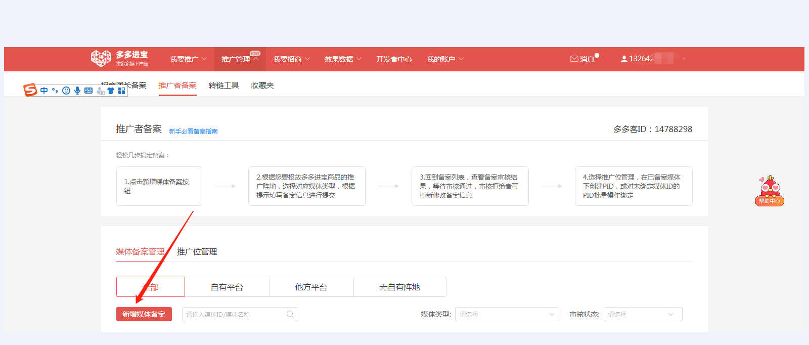This screenshot has height=345, width=809.
Task: Open the 新手必看备案指南 link
Action: [x=193, y=132]
